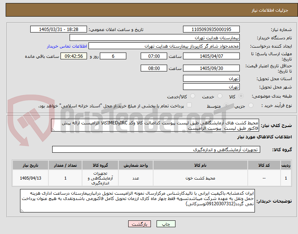The height and width of the screenshot is (234, 298).
Task: Click the تاریخ نیاز column header
Action: [x=30, y=165]
